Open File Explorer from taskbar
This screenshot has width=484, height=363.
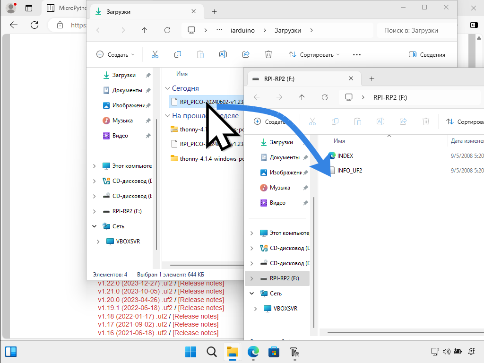(233, 352)
